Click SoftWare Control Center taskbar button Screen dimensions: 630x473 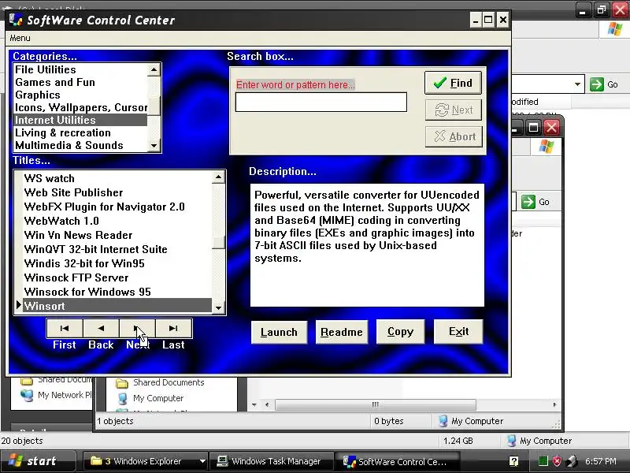pos(398,462)
